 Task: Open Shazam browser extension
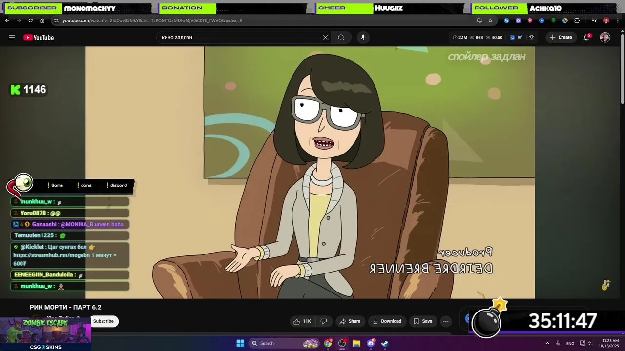click(x=506, y=20)
